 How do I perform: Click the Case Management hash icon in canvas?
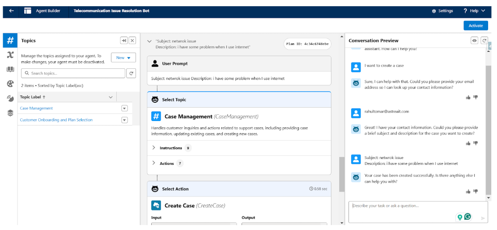(156, 117)
